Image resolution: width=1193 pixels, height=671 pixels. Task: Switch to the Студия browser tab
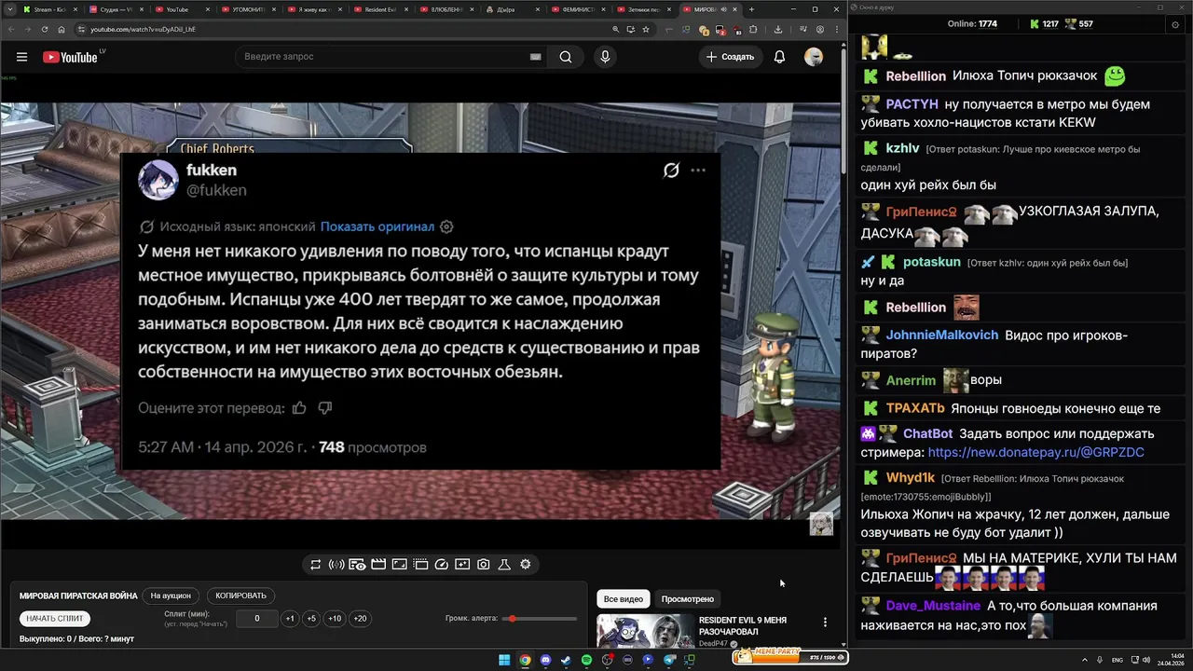pos(117,9)
